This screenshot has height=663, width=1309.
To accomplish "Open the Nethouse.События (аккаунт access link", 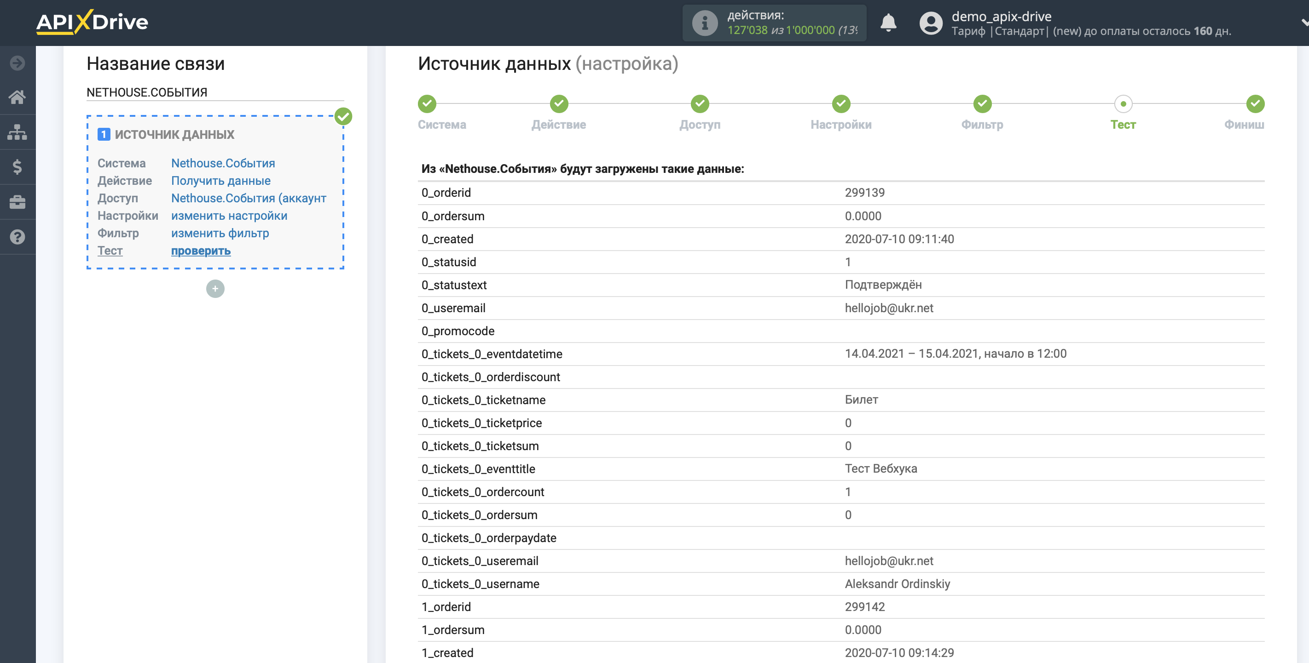I will tap(249, 198).
